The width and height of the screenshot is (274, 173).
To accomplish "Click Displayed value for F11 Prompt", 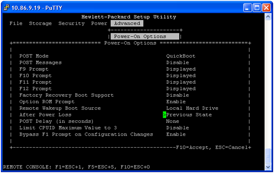I will coord(181,82).
